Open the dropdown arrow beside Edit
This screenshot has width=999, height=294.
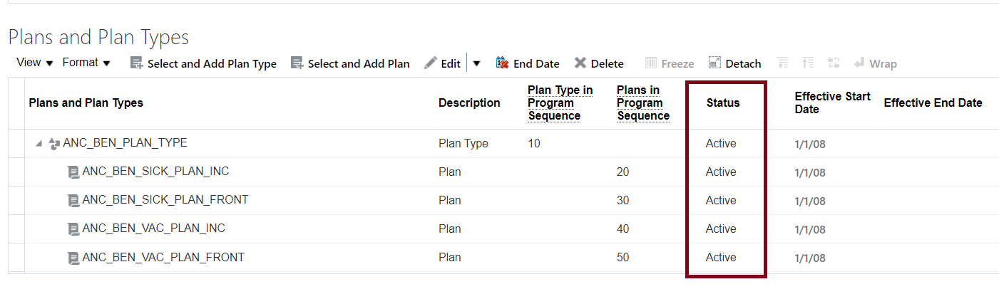point(476,63)
